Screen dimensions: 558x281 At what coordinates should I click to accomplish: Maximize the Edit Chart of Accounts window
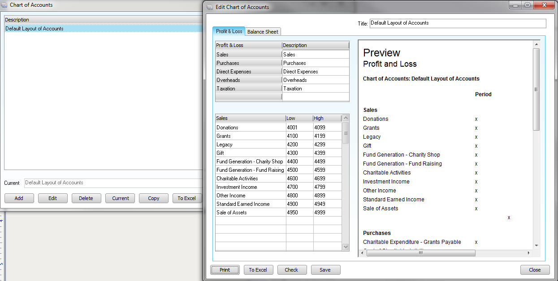(528, 5)
